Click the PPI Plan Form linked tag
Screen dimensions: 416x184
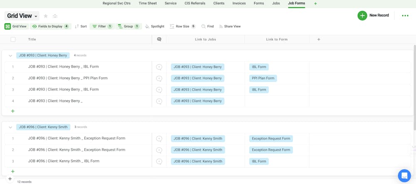pyautogui.click(x=263, y=78)
